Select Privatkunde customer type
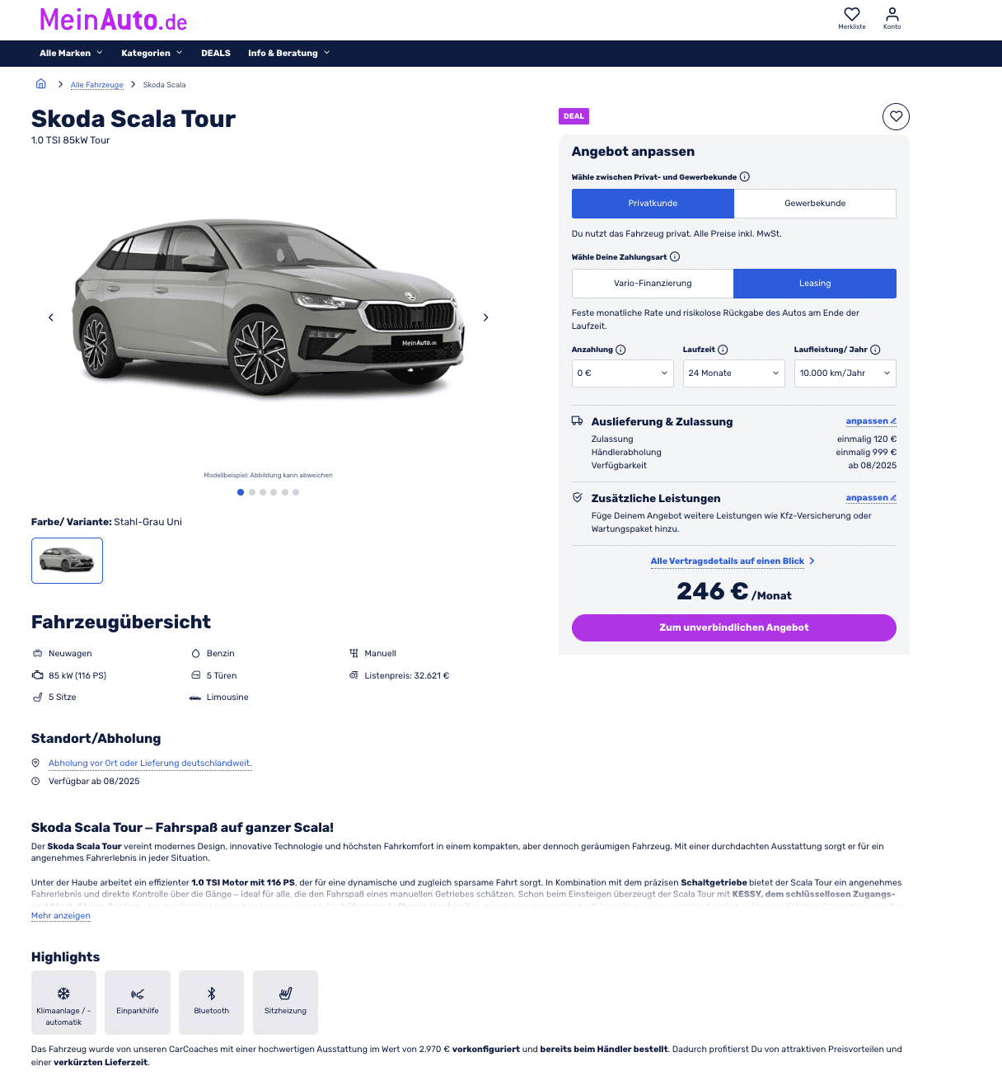 click(x=653, y=204)
